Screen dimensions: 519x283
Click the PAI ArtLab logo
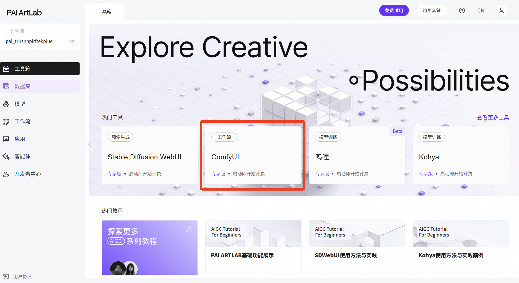pyautogui.click(x=24, y=12)
